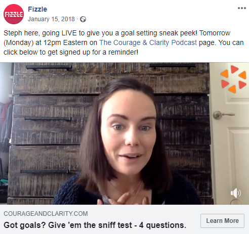
Task: Play the video of Steph speaking
Action: [x=124, y=133]
